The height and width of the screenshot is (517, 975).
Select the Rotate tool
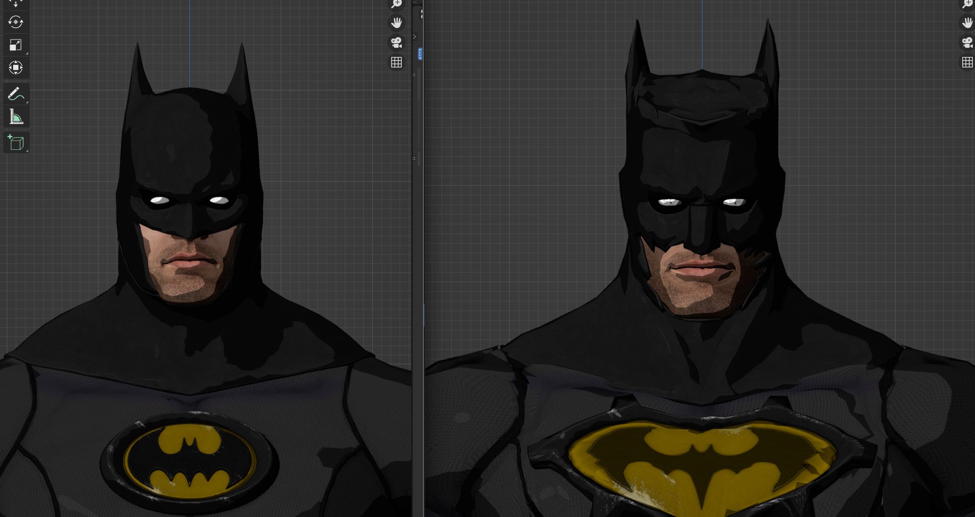(x=15, y=22)
